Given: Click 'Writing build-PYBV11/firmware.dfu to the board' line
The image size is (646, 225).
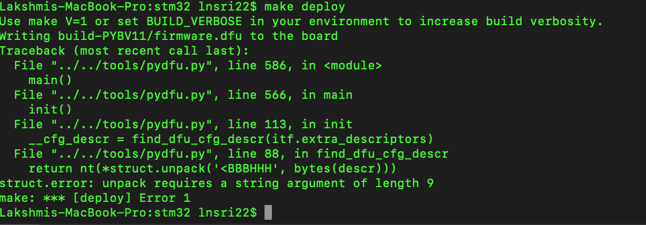Looking at the screenshot, I should coord(169,36).
